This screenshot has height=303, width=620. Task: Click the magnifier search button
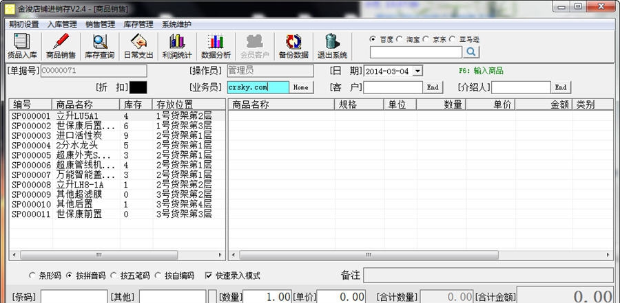471,52
